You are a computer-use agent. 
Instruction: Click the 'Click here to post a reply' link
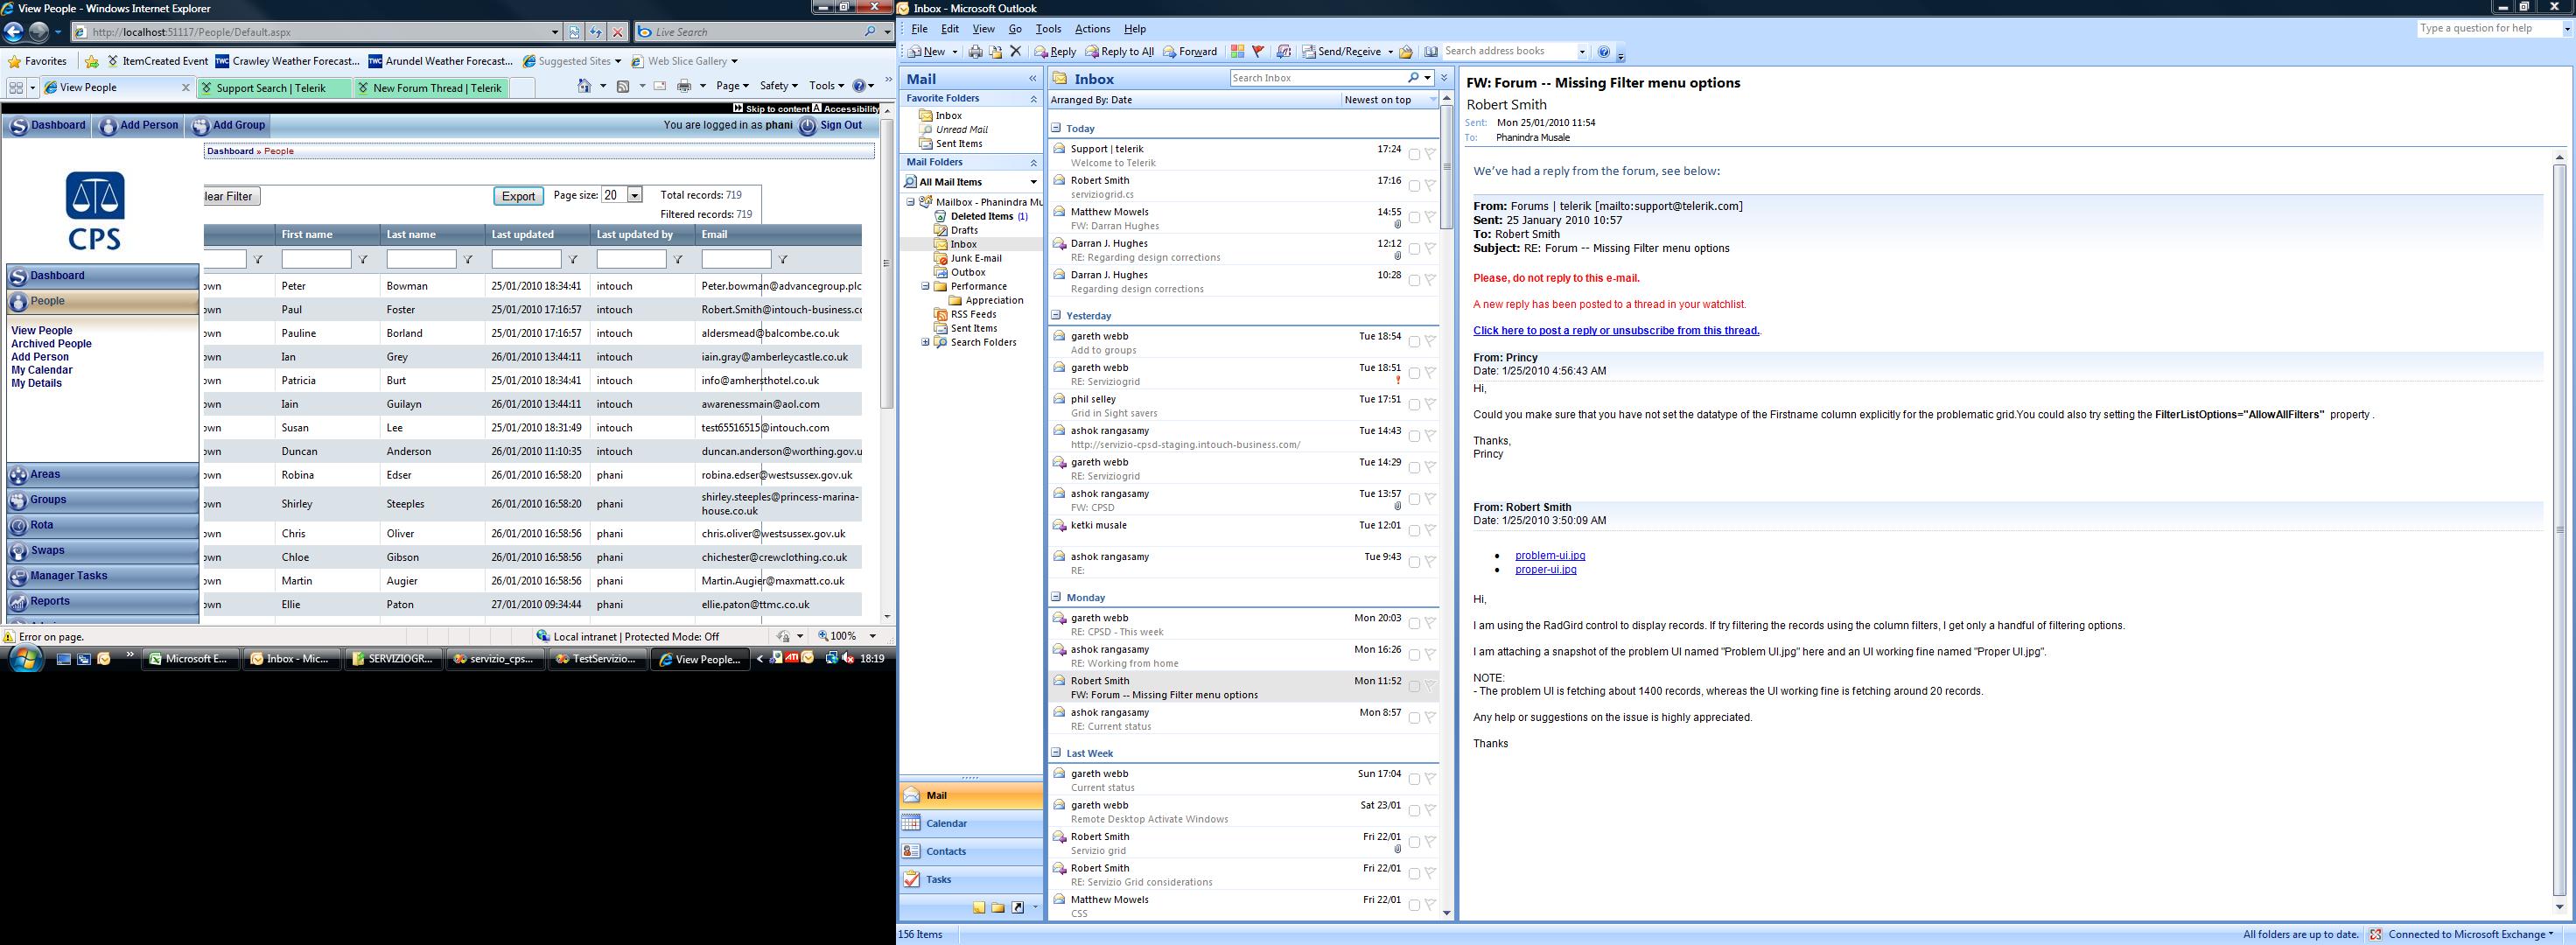[x=1616, y=331]
